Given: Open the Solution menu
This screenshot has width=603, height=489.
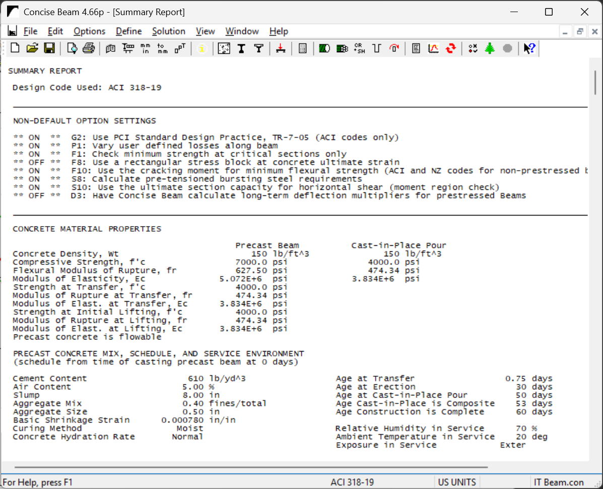Looking at the screenshot, I should pos(169,31).
